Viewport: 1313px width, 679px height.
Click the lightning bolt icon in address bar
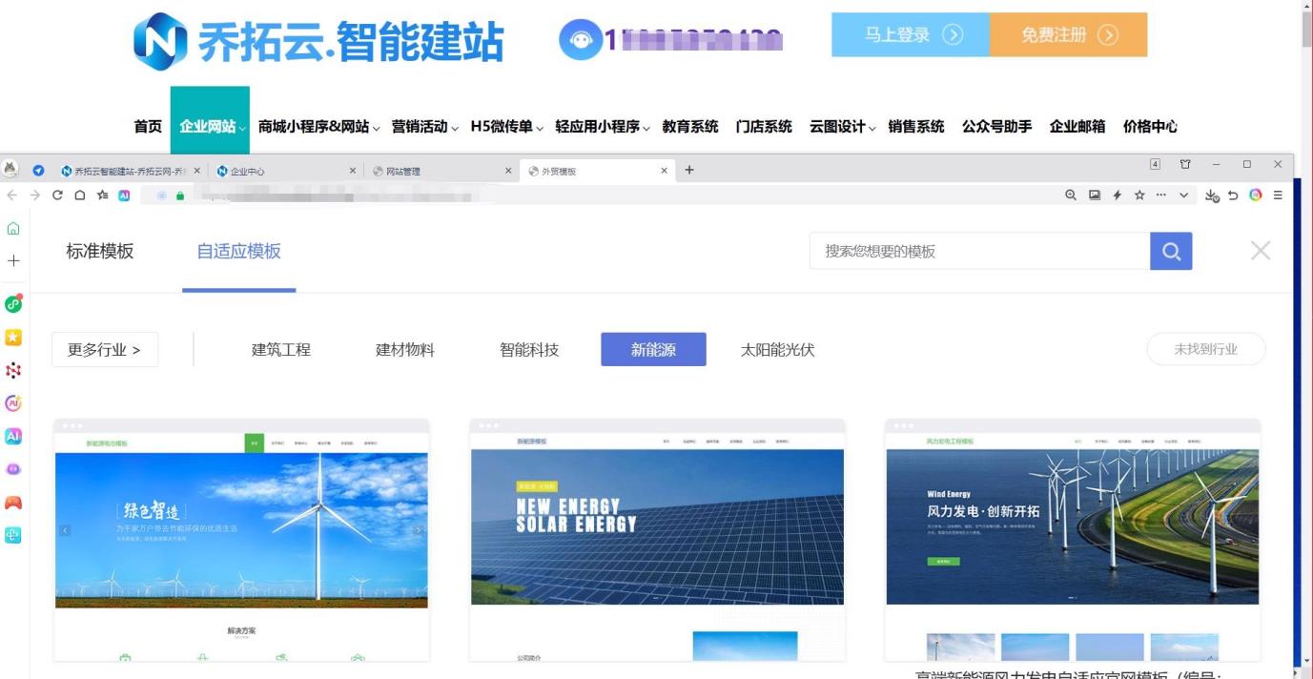pyautogui.click(x=1117, y=195)
